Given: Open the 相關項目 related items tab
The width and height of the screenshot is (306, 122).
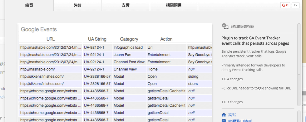Looking at the screenshot, I should tap(174, 5).
